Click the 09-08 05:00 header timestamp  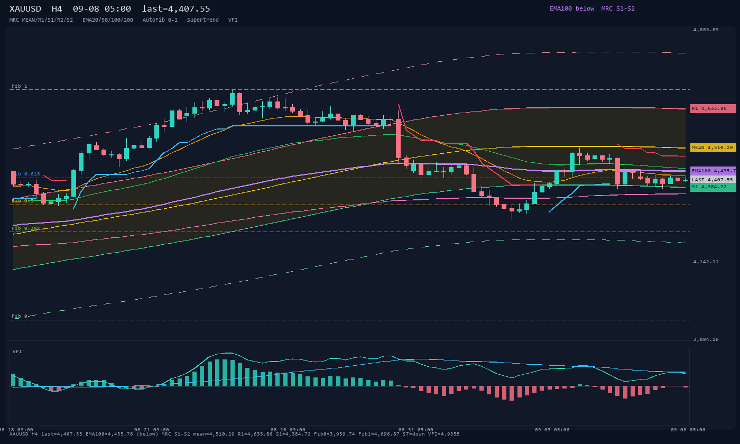click(102, 9)
